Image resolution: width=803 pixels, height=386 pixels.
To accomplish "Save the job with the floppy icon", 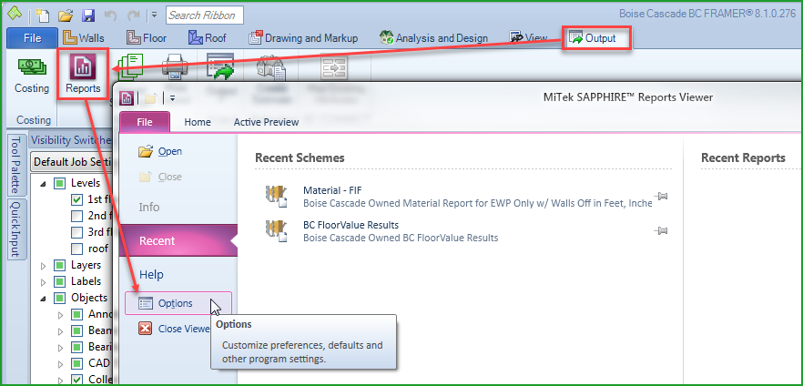I will click(88, 15).
